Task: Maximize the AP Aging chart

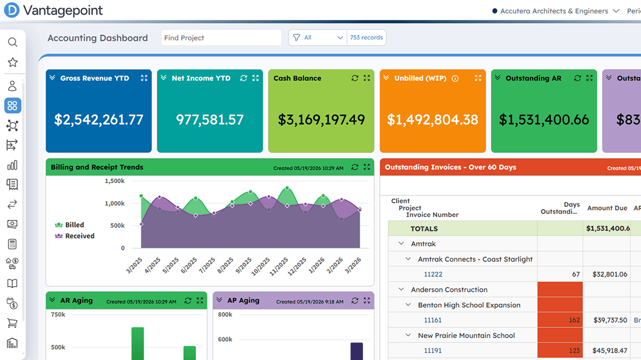Action: pyautogui.click(x=367, y=301)
